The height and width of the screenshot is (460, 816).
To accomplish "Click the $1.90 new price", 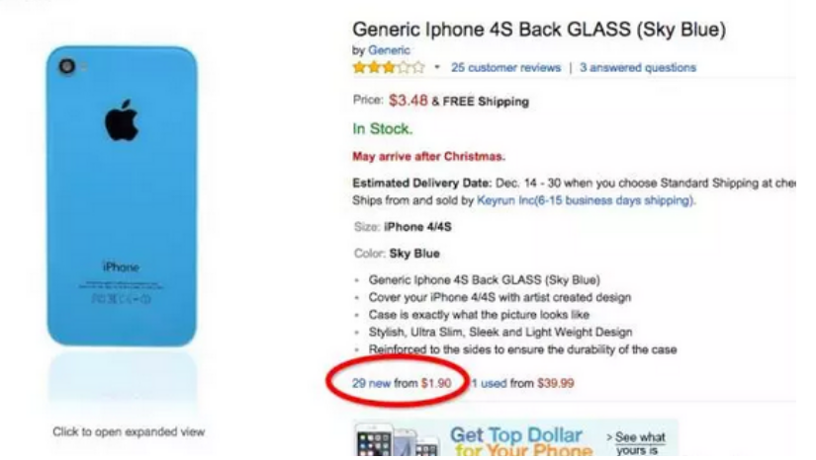I will point(436,383).
